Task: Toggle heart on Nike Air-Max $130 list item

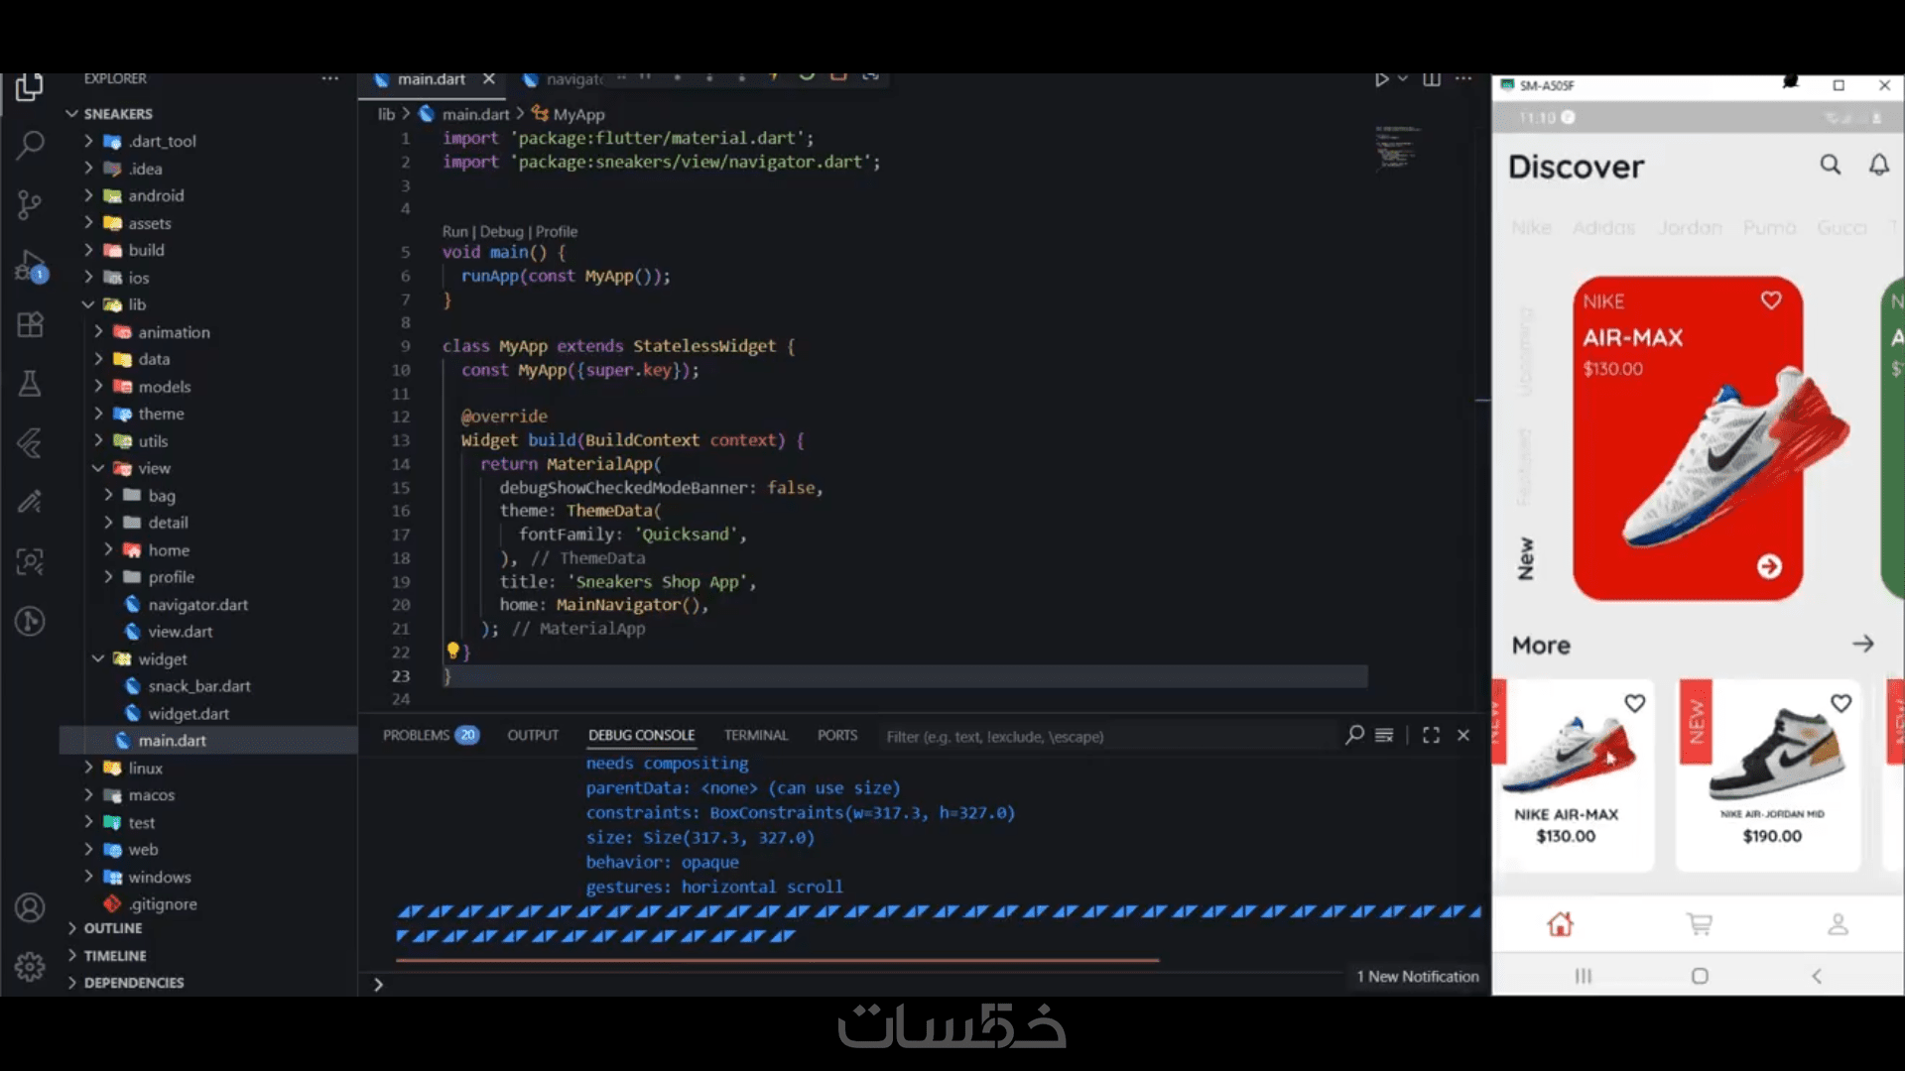Action: coord(1635,703)
